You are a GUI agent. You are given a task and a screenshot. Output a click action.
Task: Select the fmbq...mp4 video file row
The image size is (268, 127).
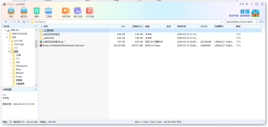[150, 45]
